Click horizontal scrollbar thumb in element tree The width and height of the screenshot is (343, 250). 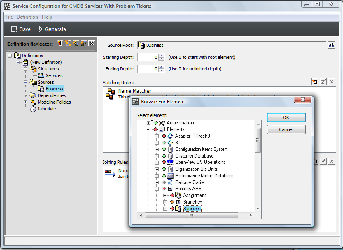coord(191,216)
